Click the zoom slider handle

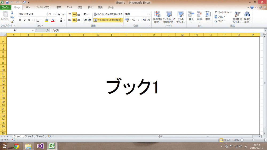tap(253, 140)
